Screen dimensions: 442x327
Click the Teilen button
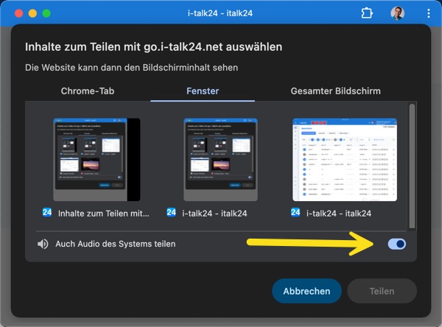382,291
